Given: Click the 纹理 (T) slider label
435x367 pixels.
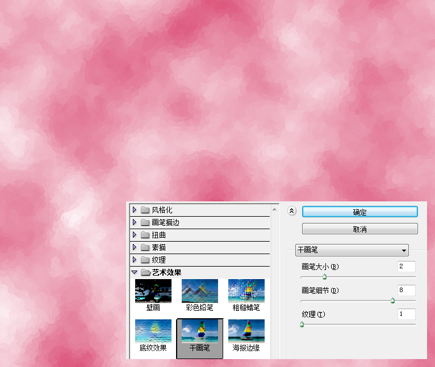Looking at the screenshot, I should [x=313, y=314].
